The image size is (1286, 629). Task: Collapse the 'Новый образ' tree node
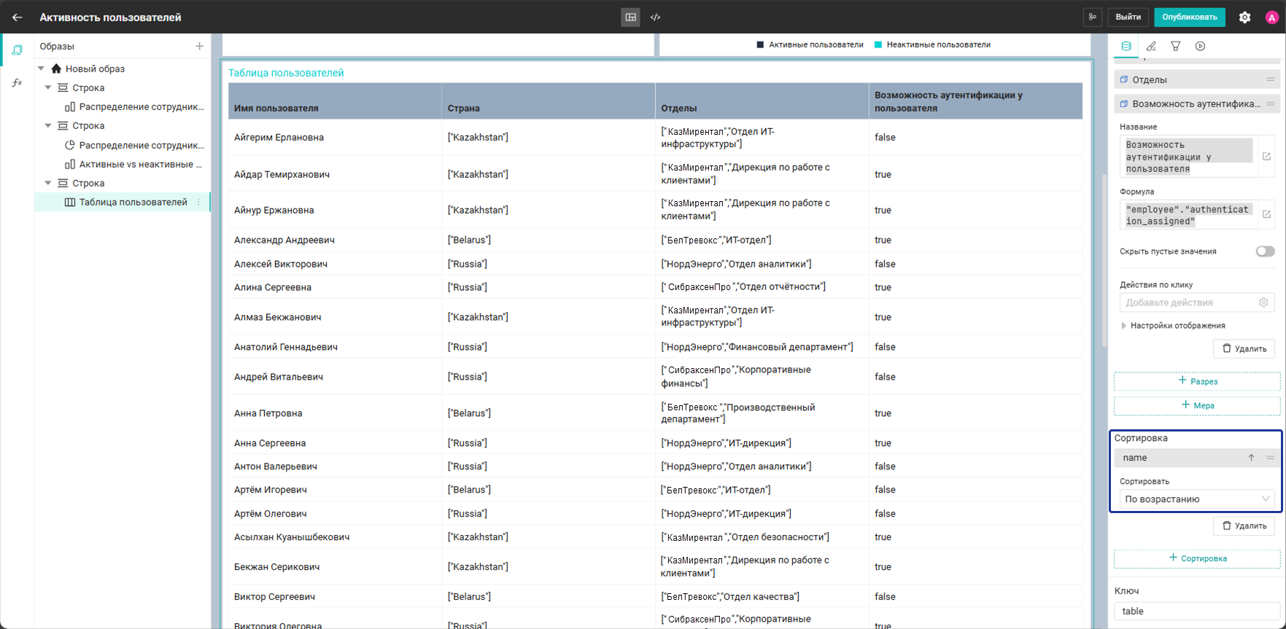coord(42,69)
